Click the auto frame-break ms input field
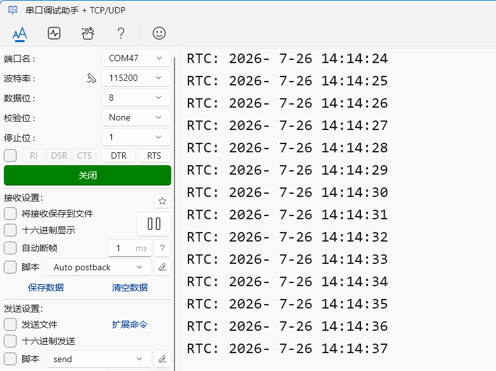Viewport: 496px width, 371px height. click(130, 248)
